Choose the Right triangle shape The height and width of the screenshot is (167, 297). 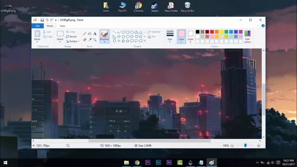115,37
